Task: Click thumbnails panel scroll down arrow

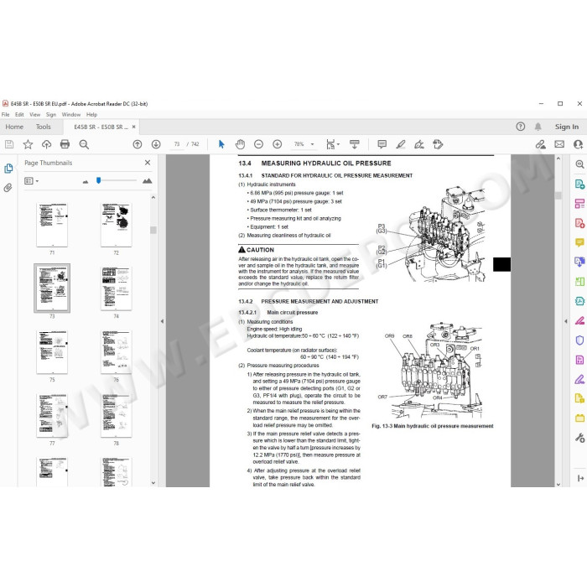Action: 153,483
